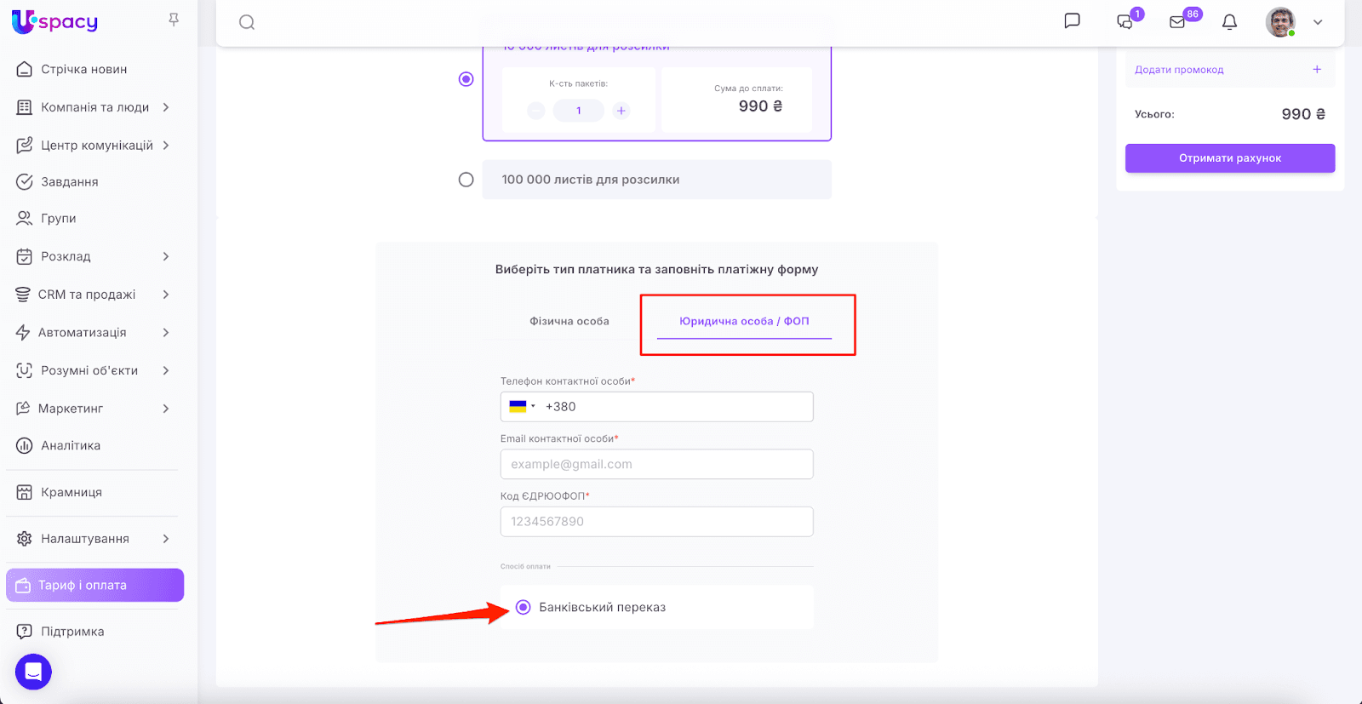This screenshot has width=1362, height=704.
Task: Increase package quantity with plus button
Action: (621, 111)
